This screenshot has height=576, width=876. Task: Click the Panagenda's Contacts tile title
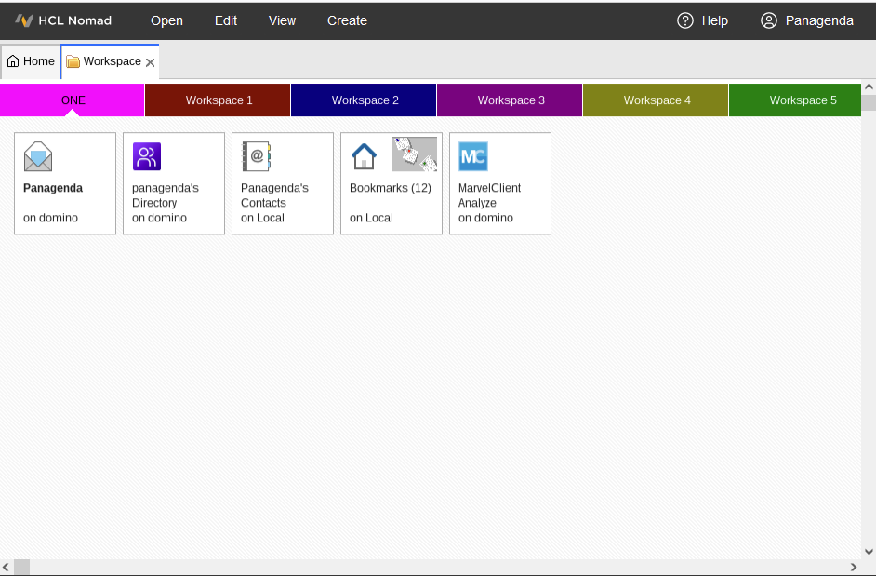tap(275, 195)
